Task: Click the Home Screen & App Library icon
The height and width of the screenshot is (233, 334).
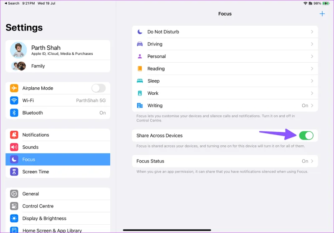Action: coord(14,230)
